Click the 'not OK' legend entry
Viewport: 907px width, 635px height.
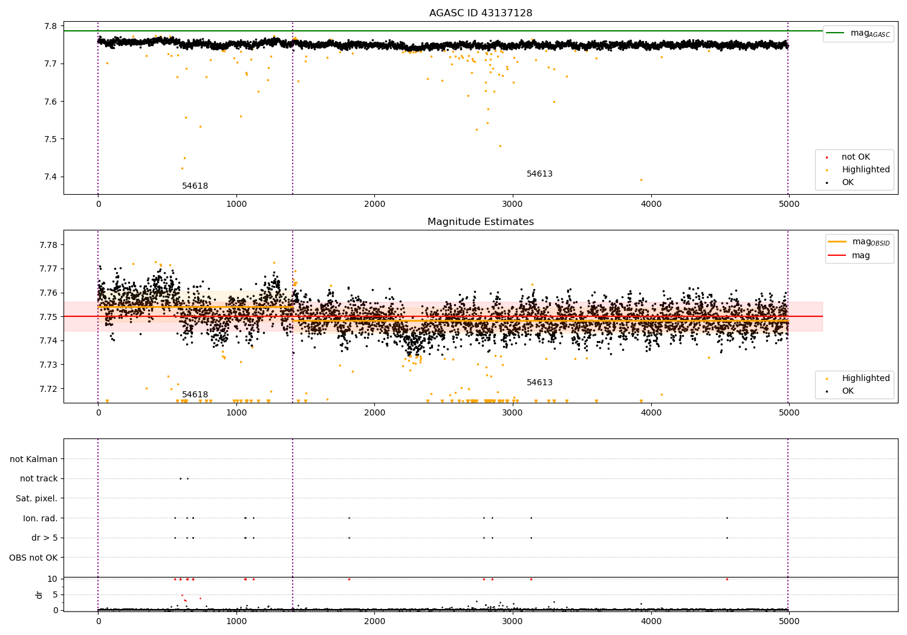[856, 157]
